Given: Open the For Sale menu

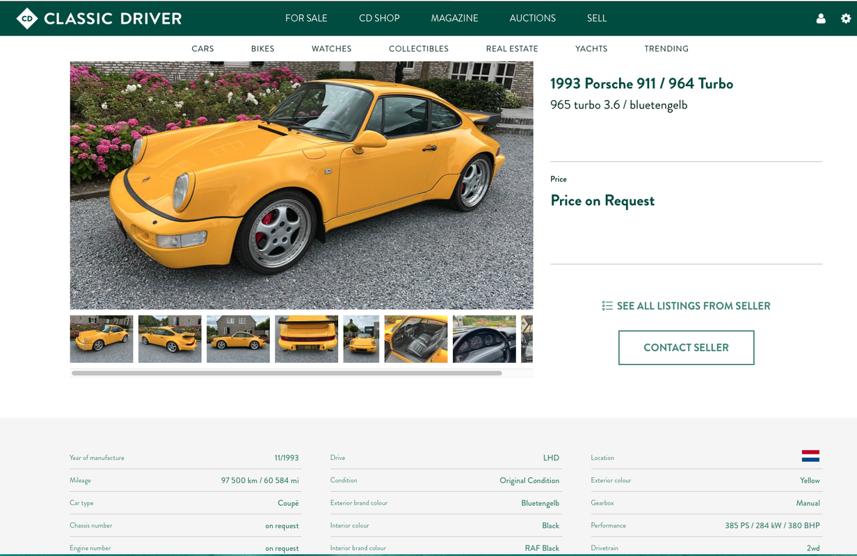Looking at the screenshot, I should coord(306,18).
